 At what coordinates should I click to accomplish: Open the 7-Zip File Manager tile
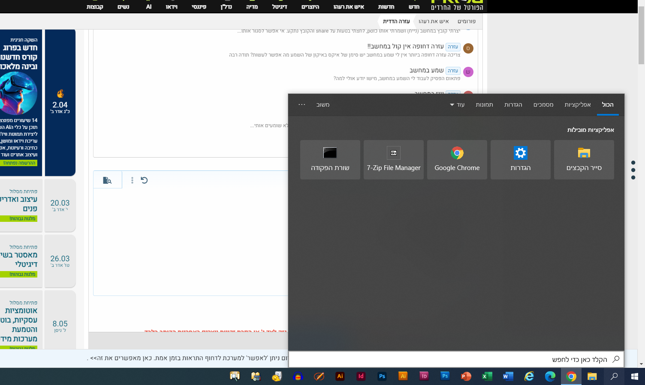394,160
